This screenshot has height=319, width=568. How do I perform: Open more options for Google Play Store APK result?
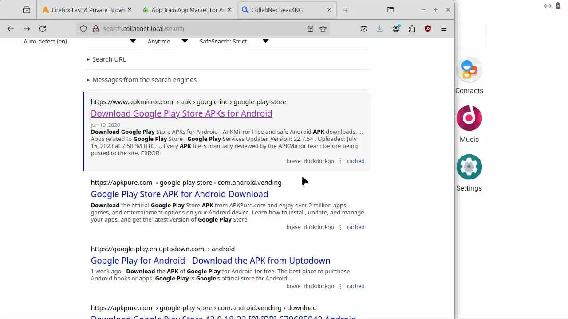click(x=340, y=227)
